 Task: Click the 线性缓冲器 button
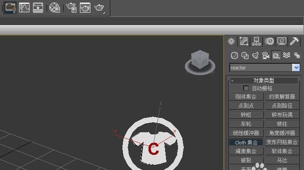pyautogui.click(x=246, y=133)
